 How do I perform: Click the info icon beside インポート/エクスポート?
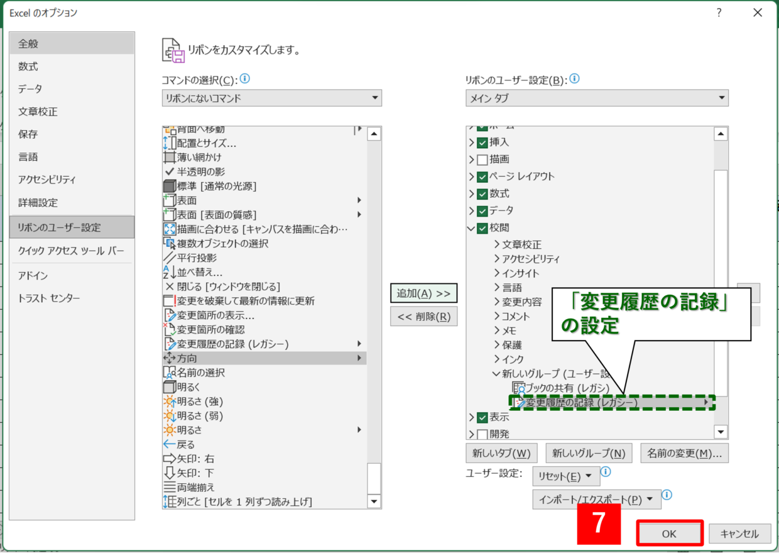tap(667, 495)
